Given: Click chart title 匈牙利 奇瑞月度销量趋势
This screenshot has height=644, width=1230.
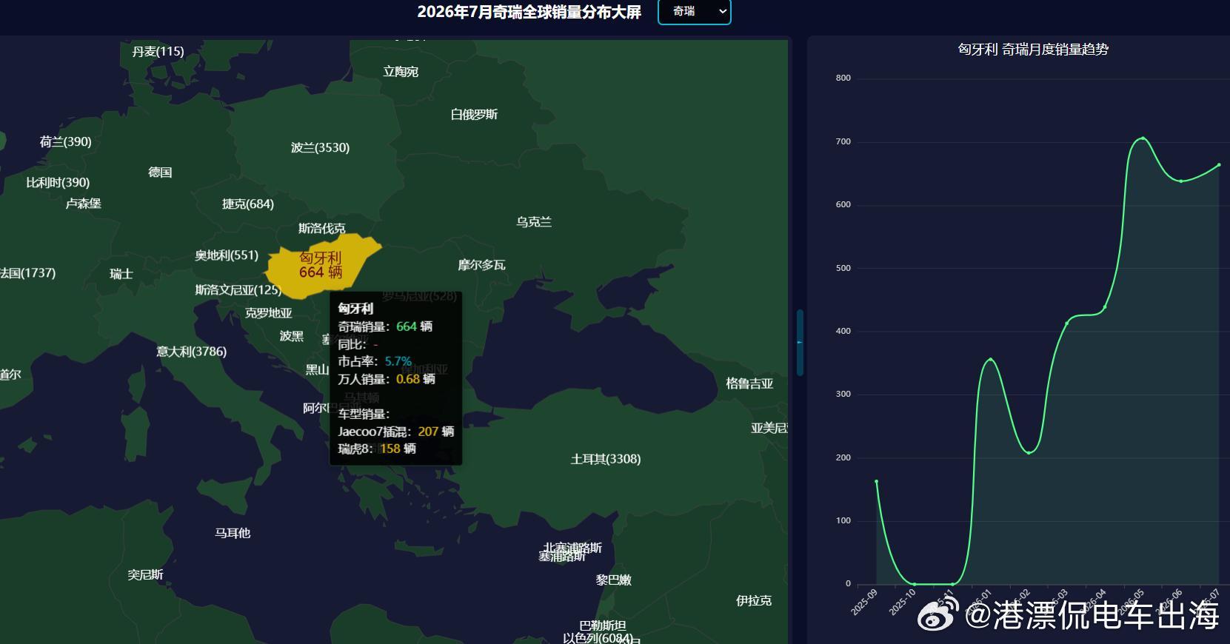Looking at the screenshot, I should [x=1033, y=50].
